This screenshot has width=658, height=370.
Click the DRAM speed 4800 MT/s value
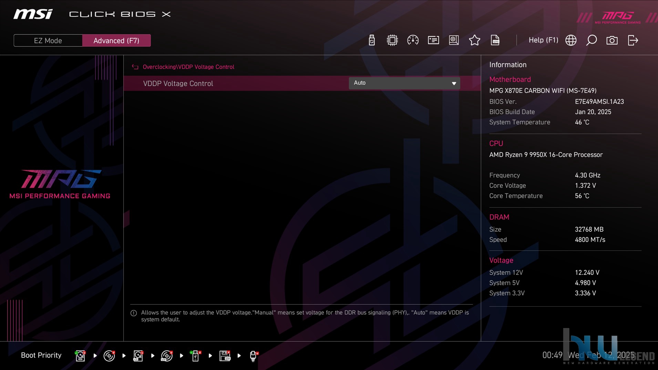point(590,240)
